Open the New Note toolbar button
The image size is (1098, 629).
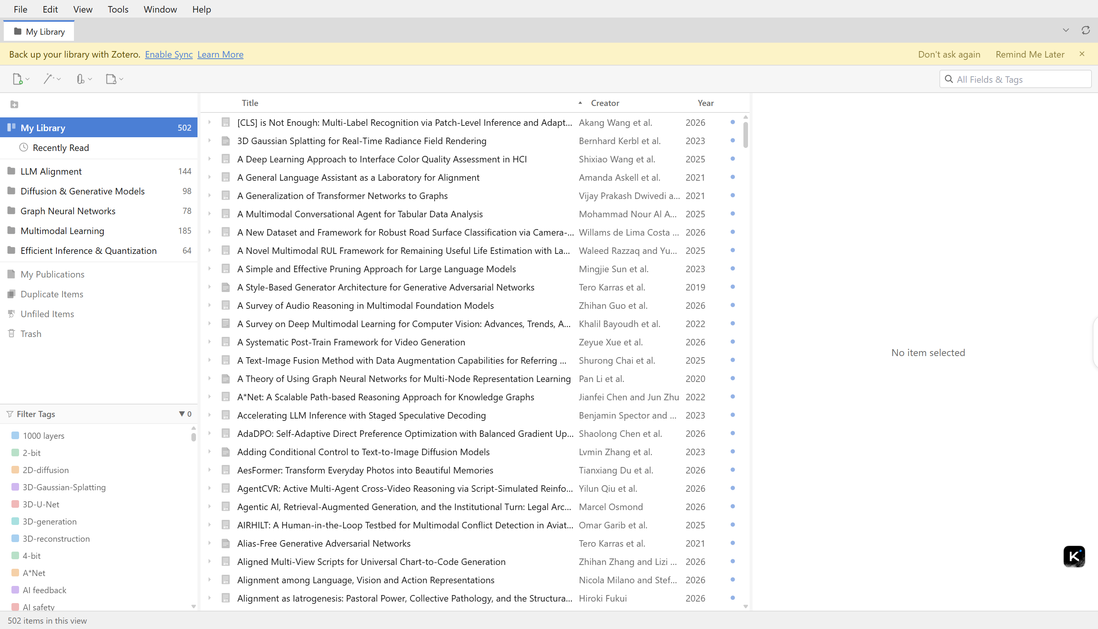[x=114, y=79]
